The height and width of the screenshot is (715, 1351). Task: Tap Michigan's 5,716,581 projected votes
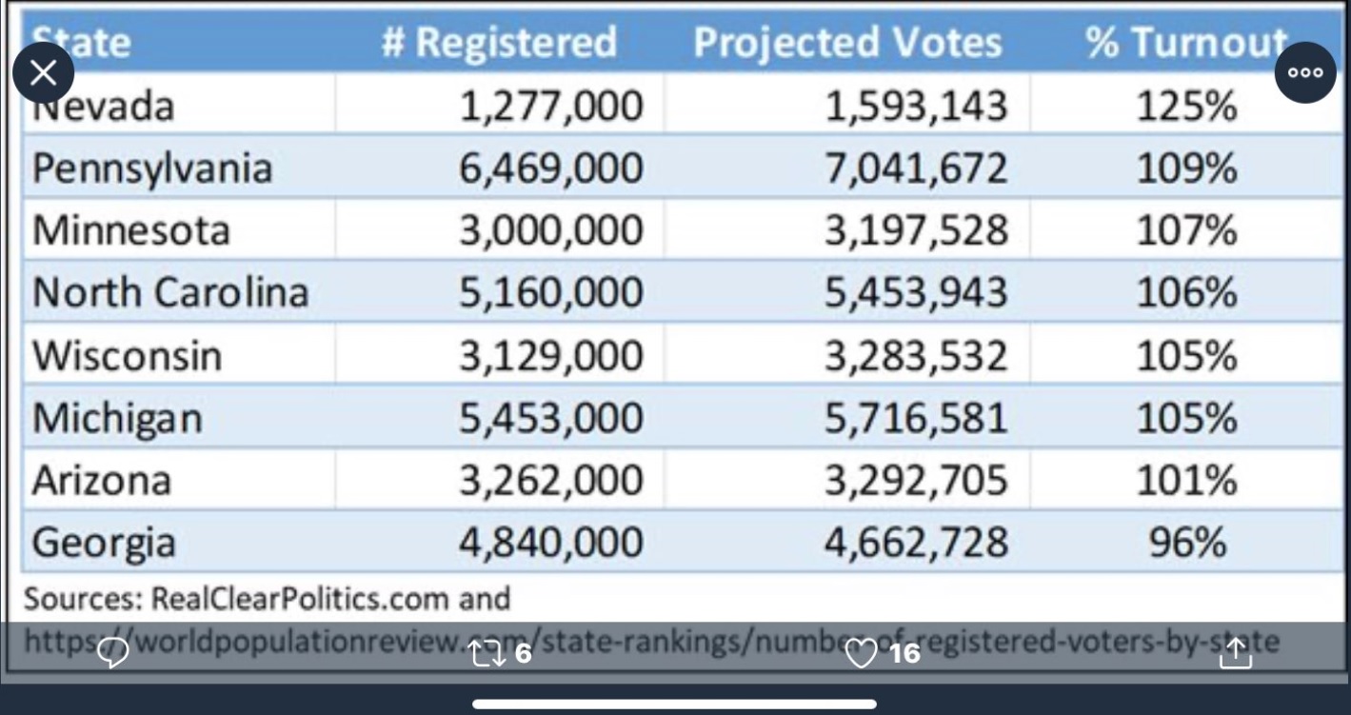pyautogui.click(x=915, y=418)
